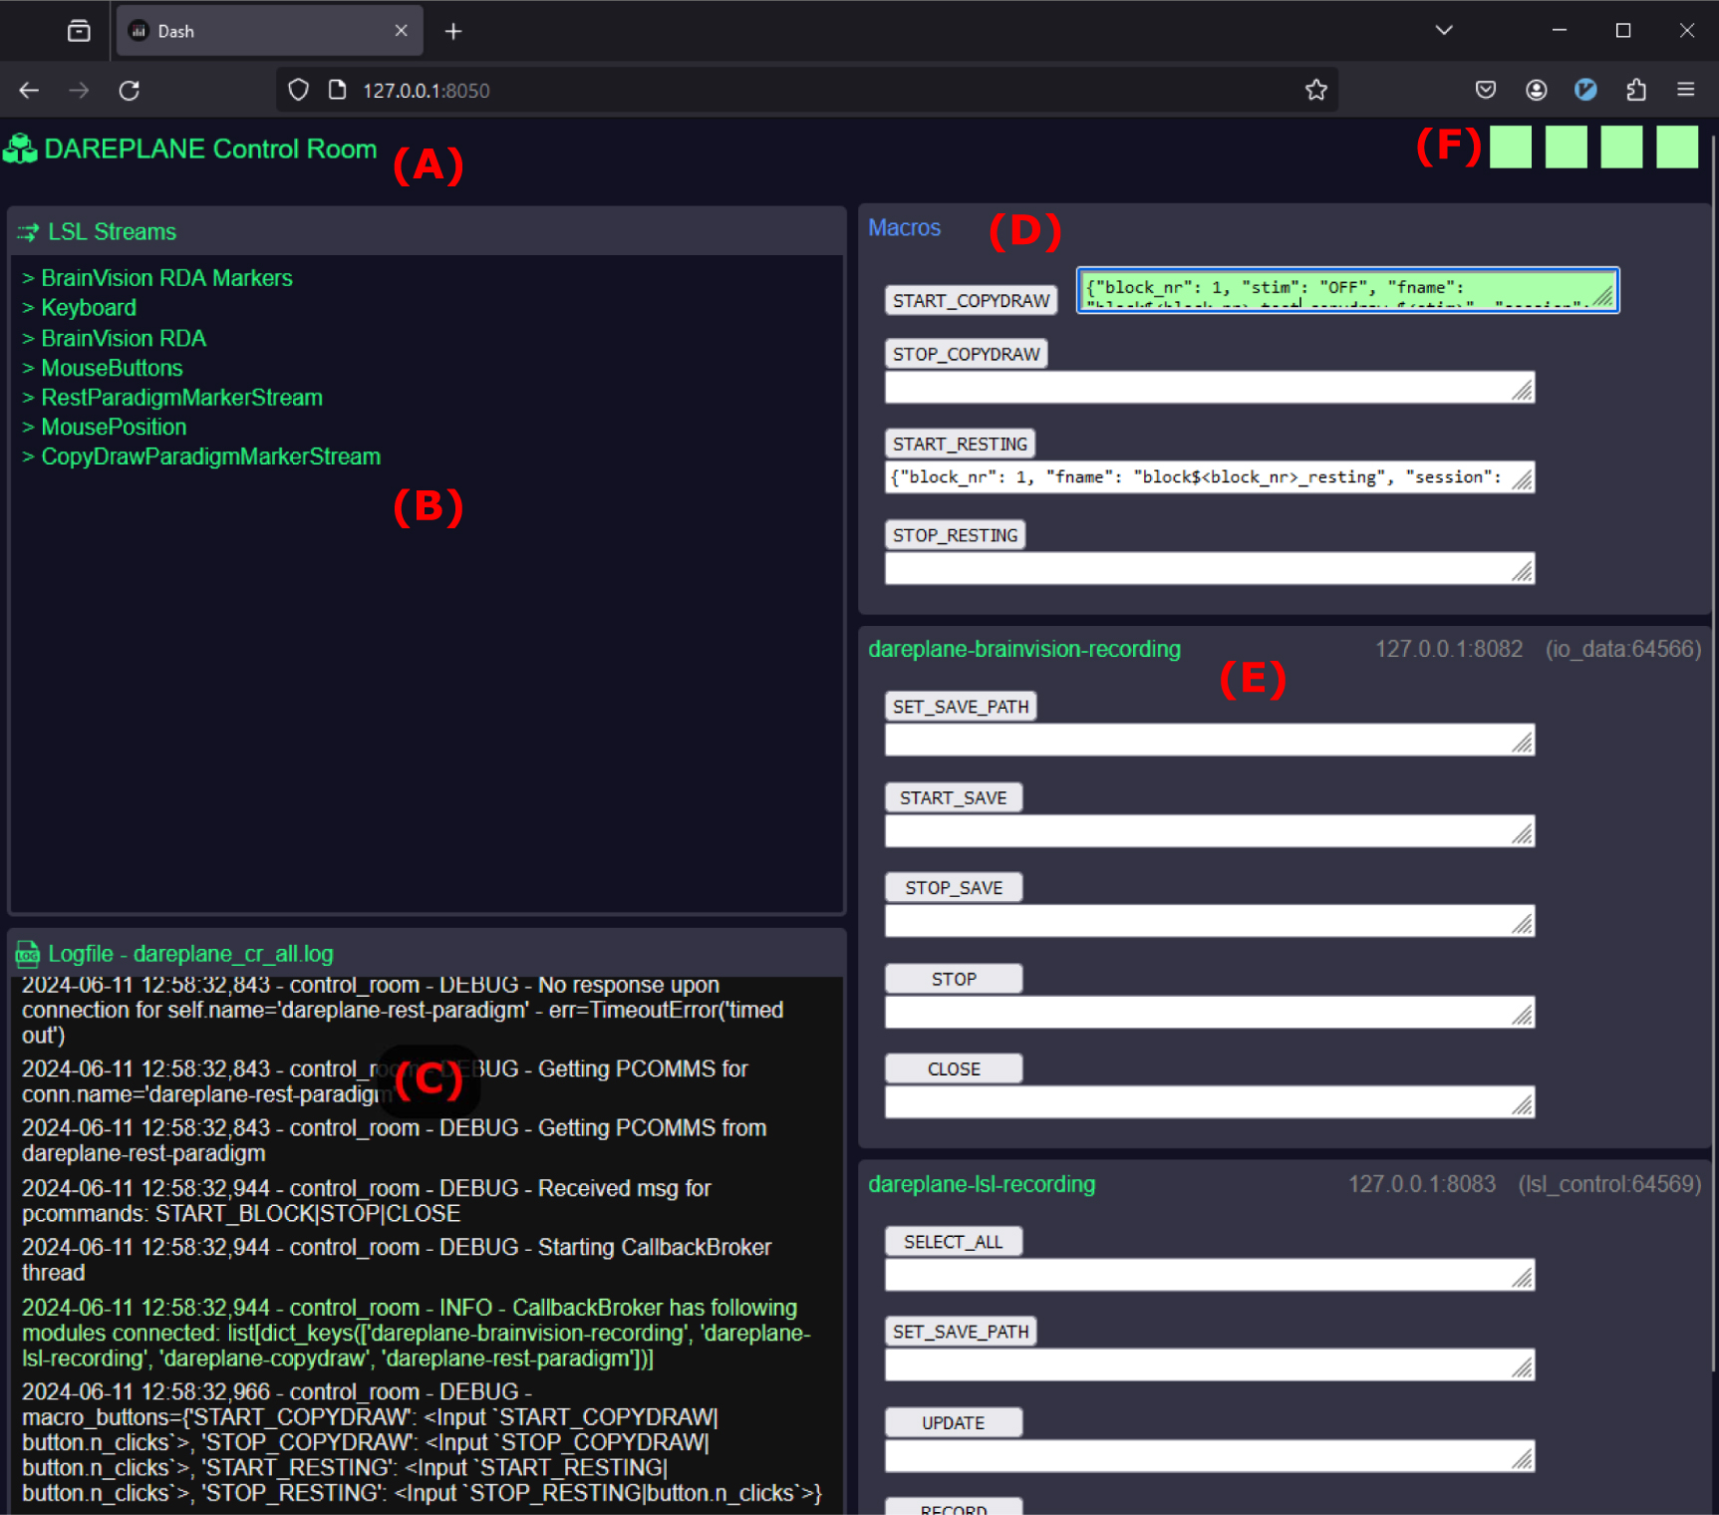Reload the page with the refresh icon

tap(130, 90)
